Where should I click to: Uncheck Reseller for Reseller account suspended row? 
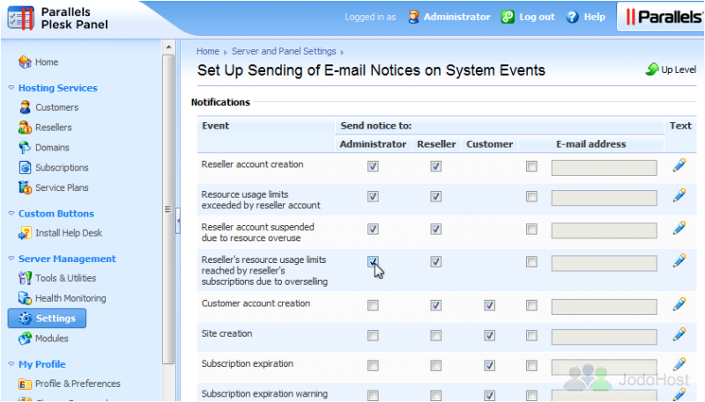tap(435, 230)
